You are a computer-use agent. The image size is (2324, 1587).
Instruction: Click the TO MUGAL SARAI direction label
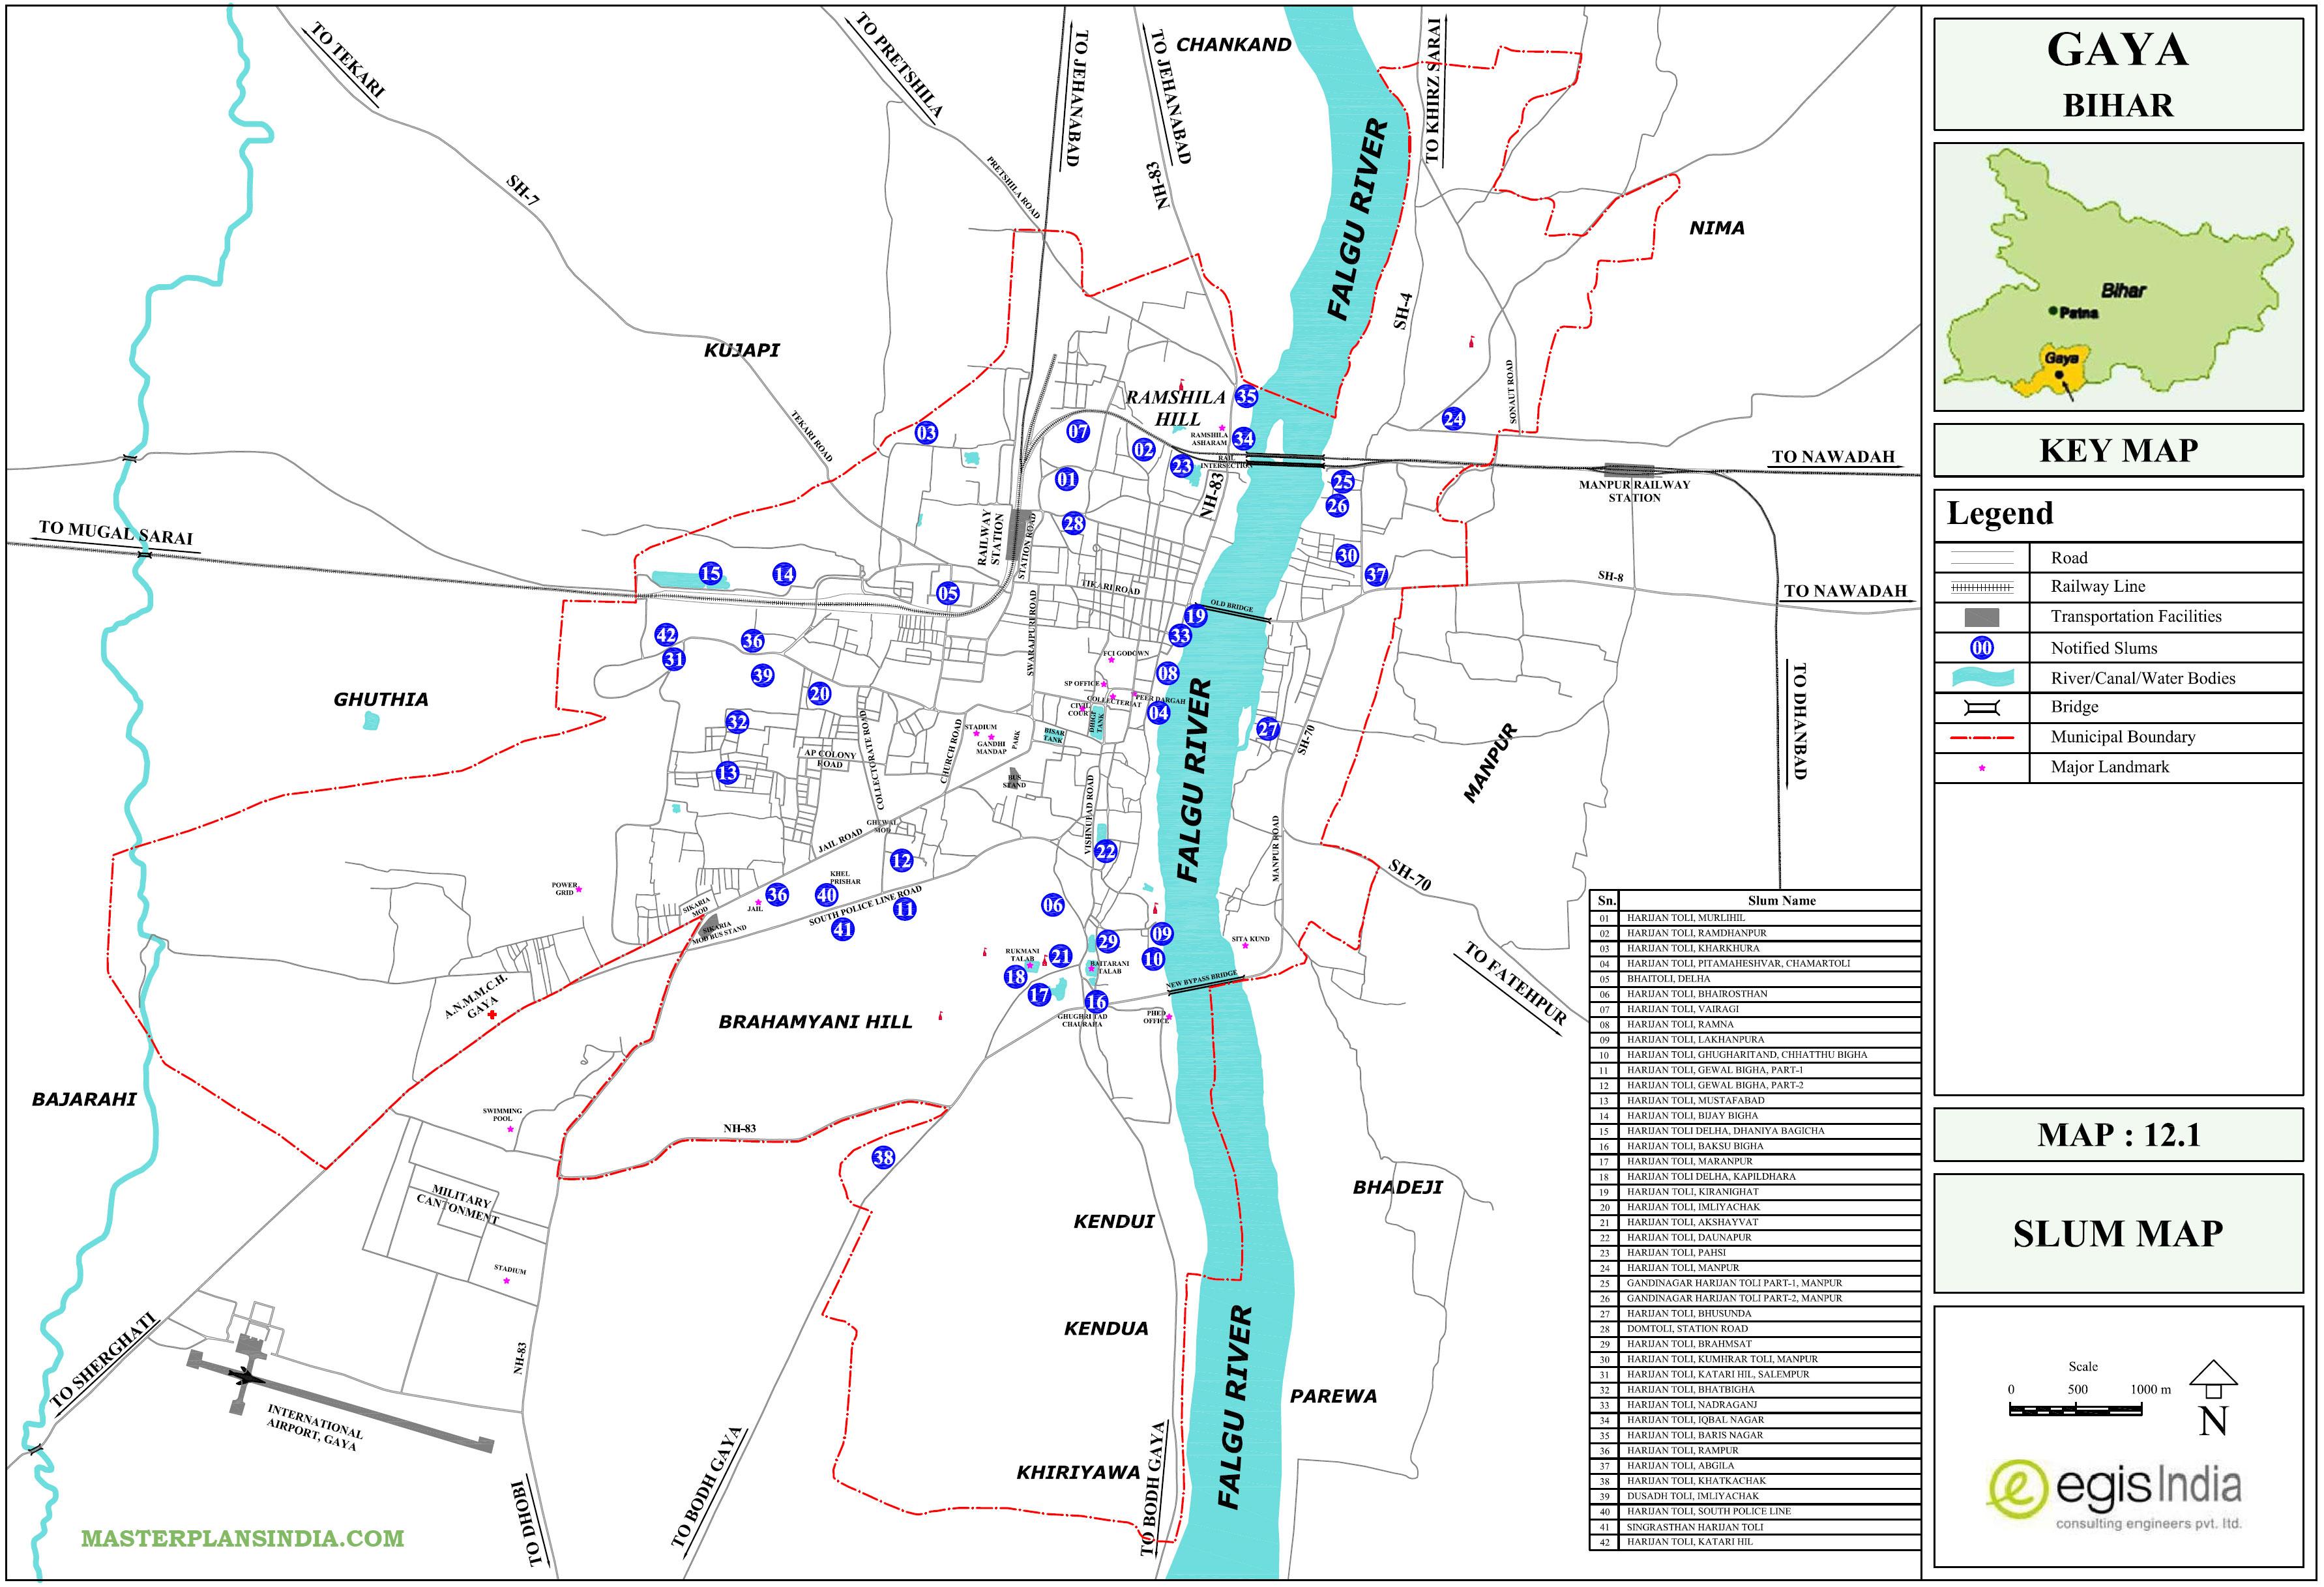[x=116, y=533]
